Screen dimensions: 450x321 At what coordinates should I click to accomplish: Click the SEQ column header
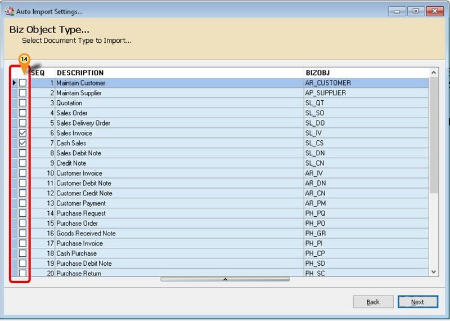click(x=38, y=73)
